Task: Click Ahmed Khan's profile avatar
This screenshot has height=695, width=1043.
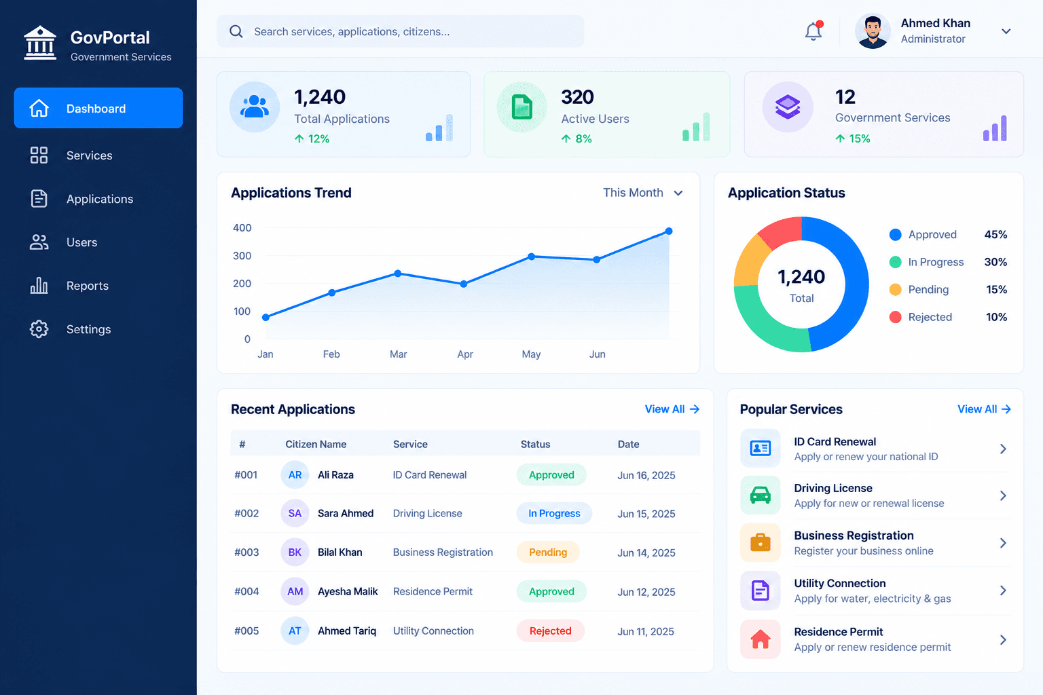Action: coord(873,31)
